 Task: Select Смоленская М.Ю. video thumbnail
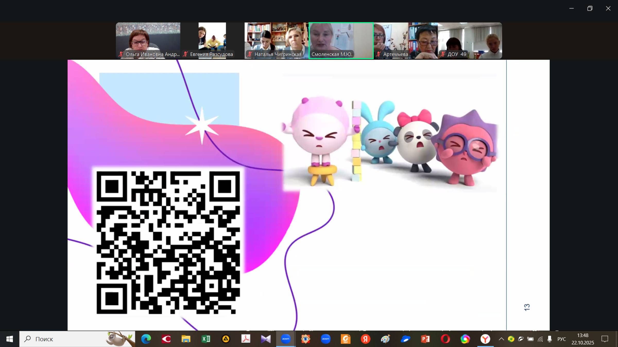(341, 41)
